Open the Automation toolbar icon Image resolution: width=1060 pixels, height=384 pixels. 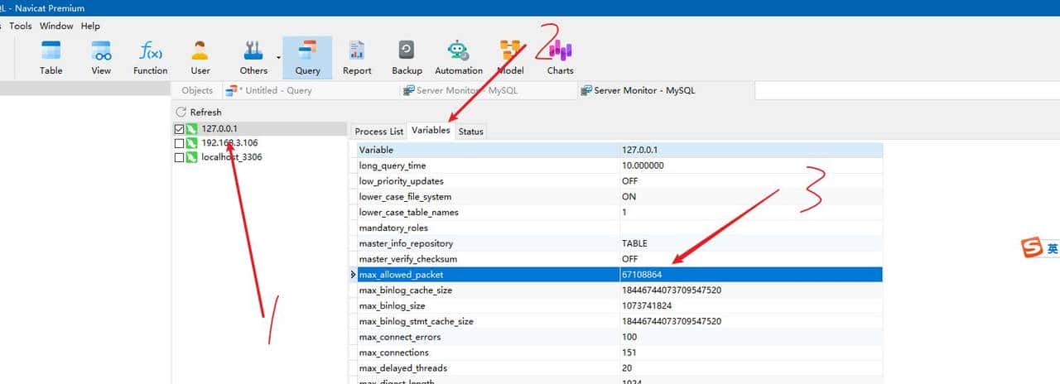[459, 57]
